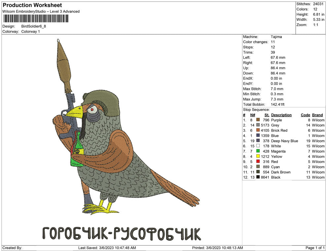Click the Brand column header

[317, 115]
